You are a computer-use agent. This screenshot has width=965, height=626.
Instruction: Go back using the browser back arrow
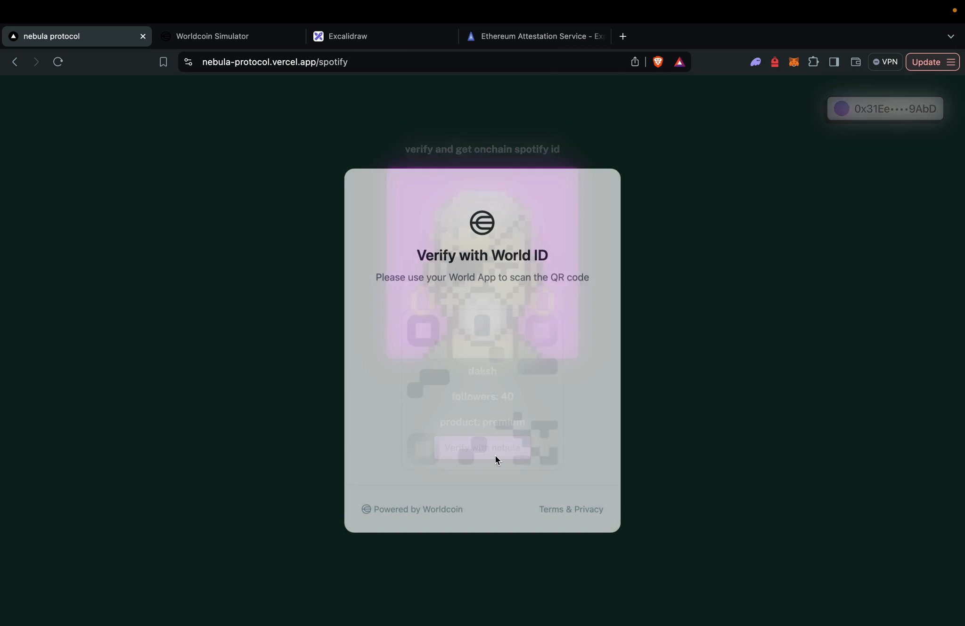[15, 62]
